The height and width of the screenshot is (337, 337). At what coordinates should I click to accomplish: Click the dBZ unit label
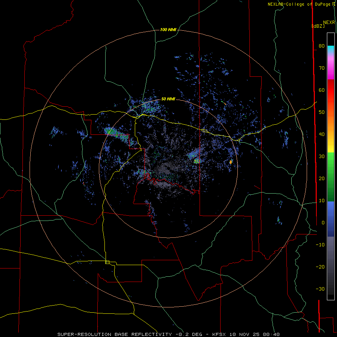tap(318, 26)
